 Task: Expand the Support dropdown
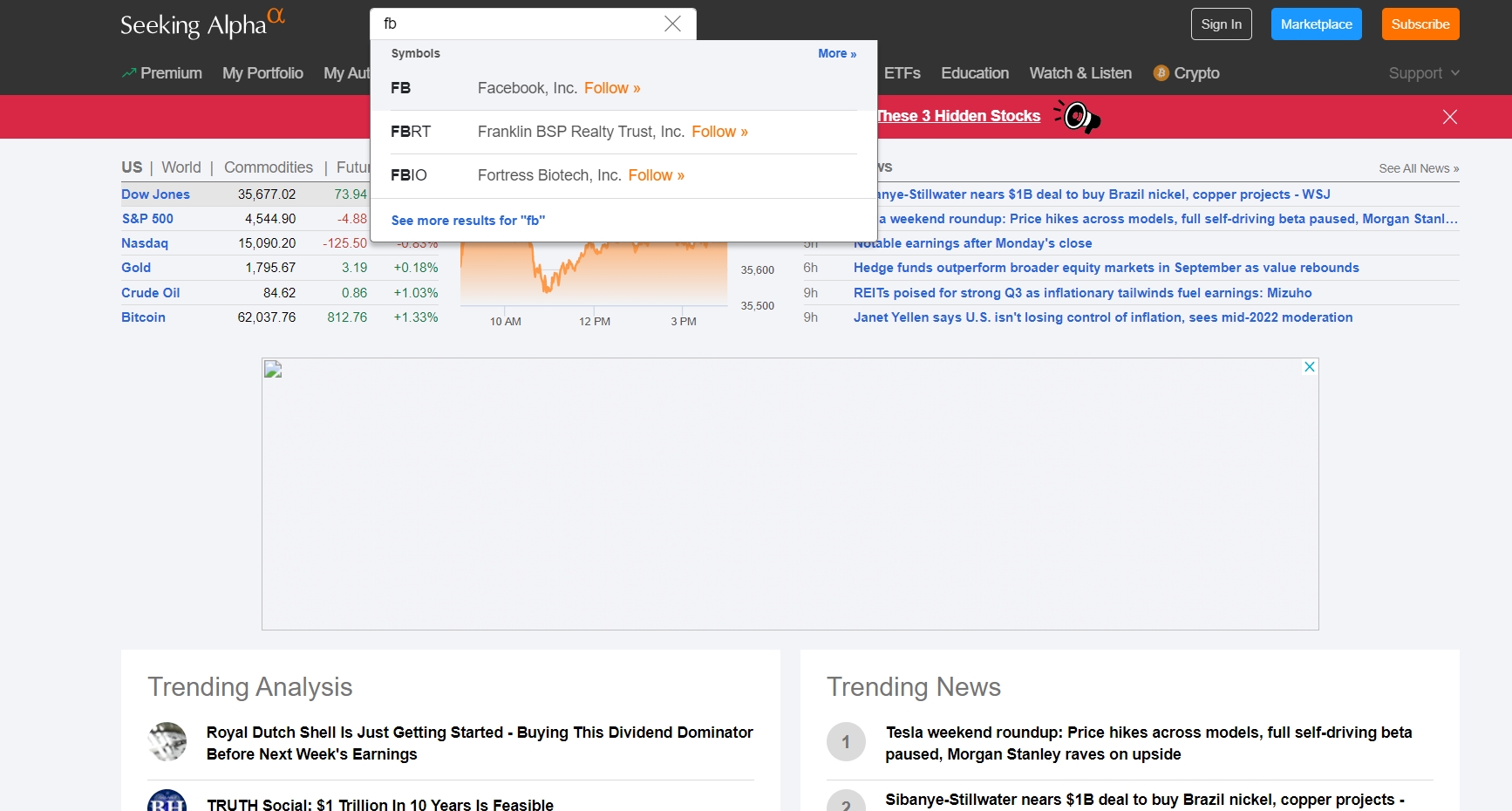click(x=1424, y=73)
